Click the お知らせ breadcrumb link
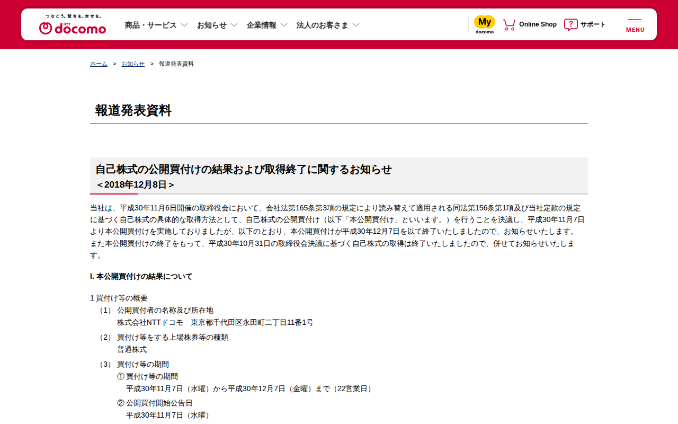 (x=133, y=64)
